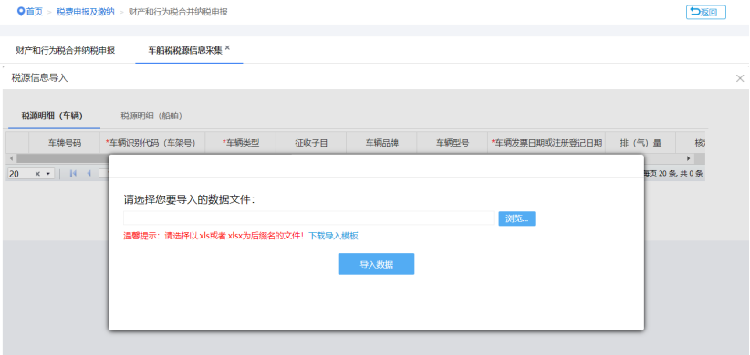Click the 车辆品牌 column header
Viewport: 750px width, 355px height.
tap(381, 143)
